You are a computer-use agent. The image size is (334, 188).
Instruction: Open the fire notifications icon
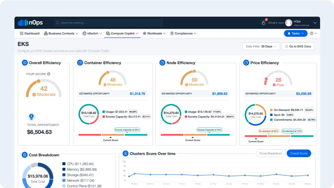263,23
